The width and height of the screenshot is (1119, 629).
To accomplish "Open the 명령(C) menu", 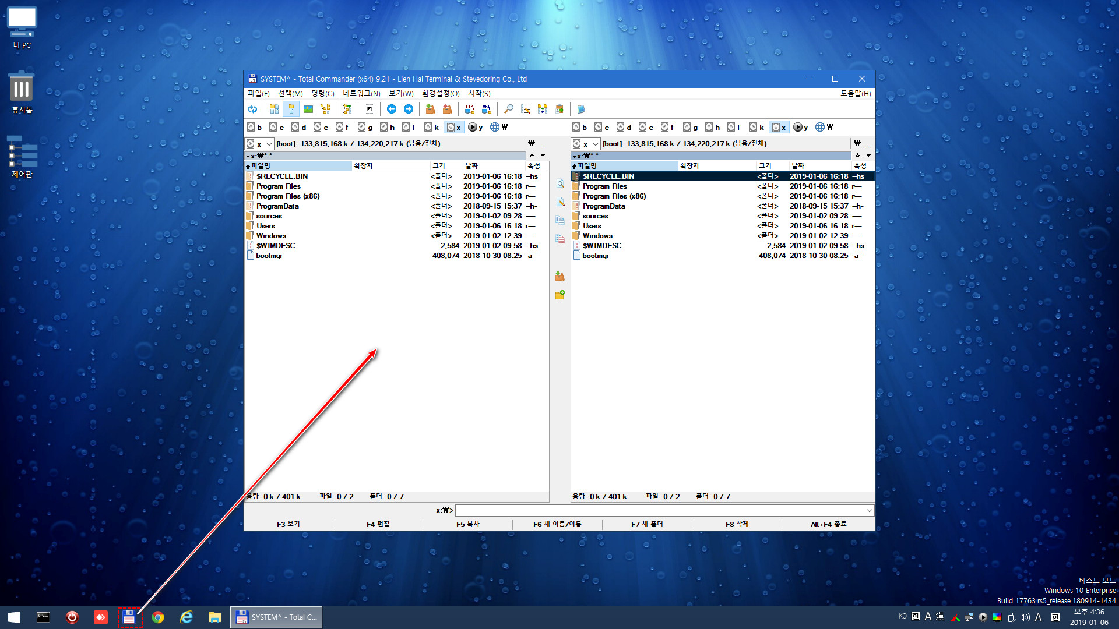I will pos(322,94).
